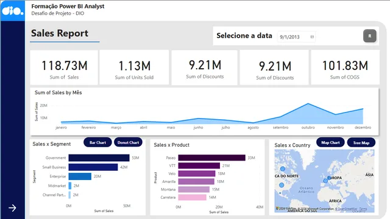Screen dimensions: 390x219
Task: Switch Segment view to Donut Chart
Action: coord(128,142)
